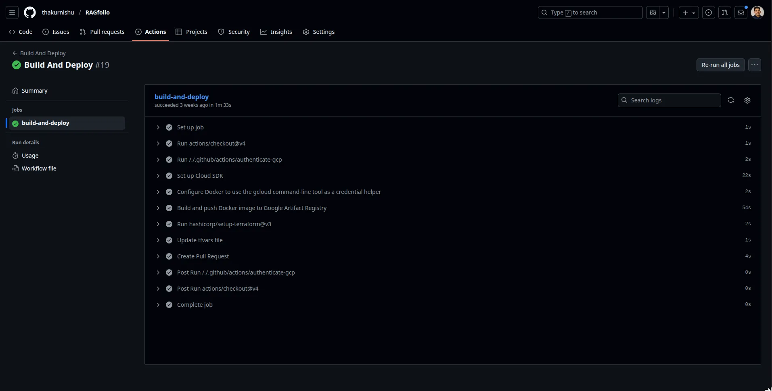772x391 pixels.
Task: Open the workflow run three-dot menu
Action: [754, 65]
